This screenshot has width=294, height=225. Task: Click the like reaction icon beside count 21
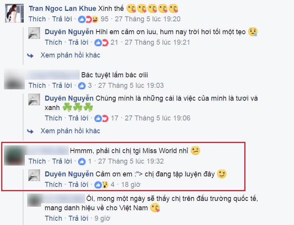[98, 43]
